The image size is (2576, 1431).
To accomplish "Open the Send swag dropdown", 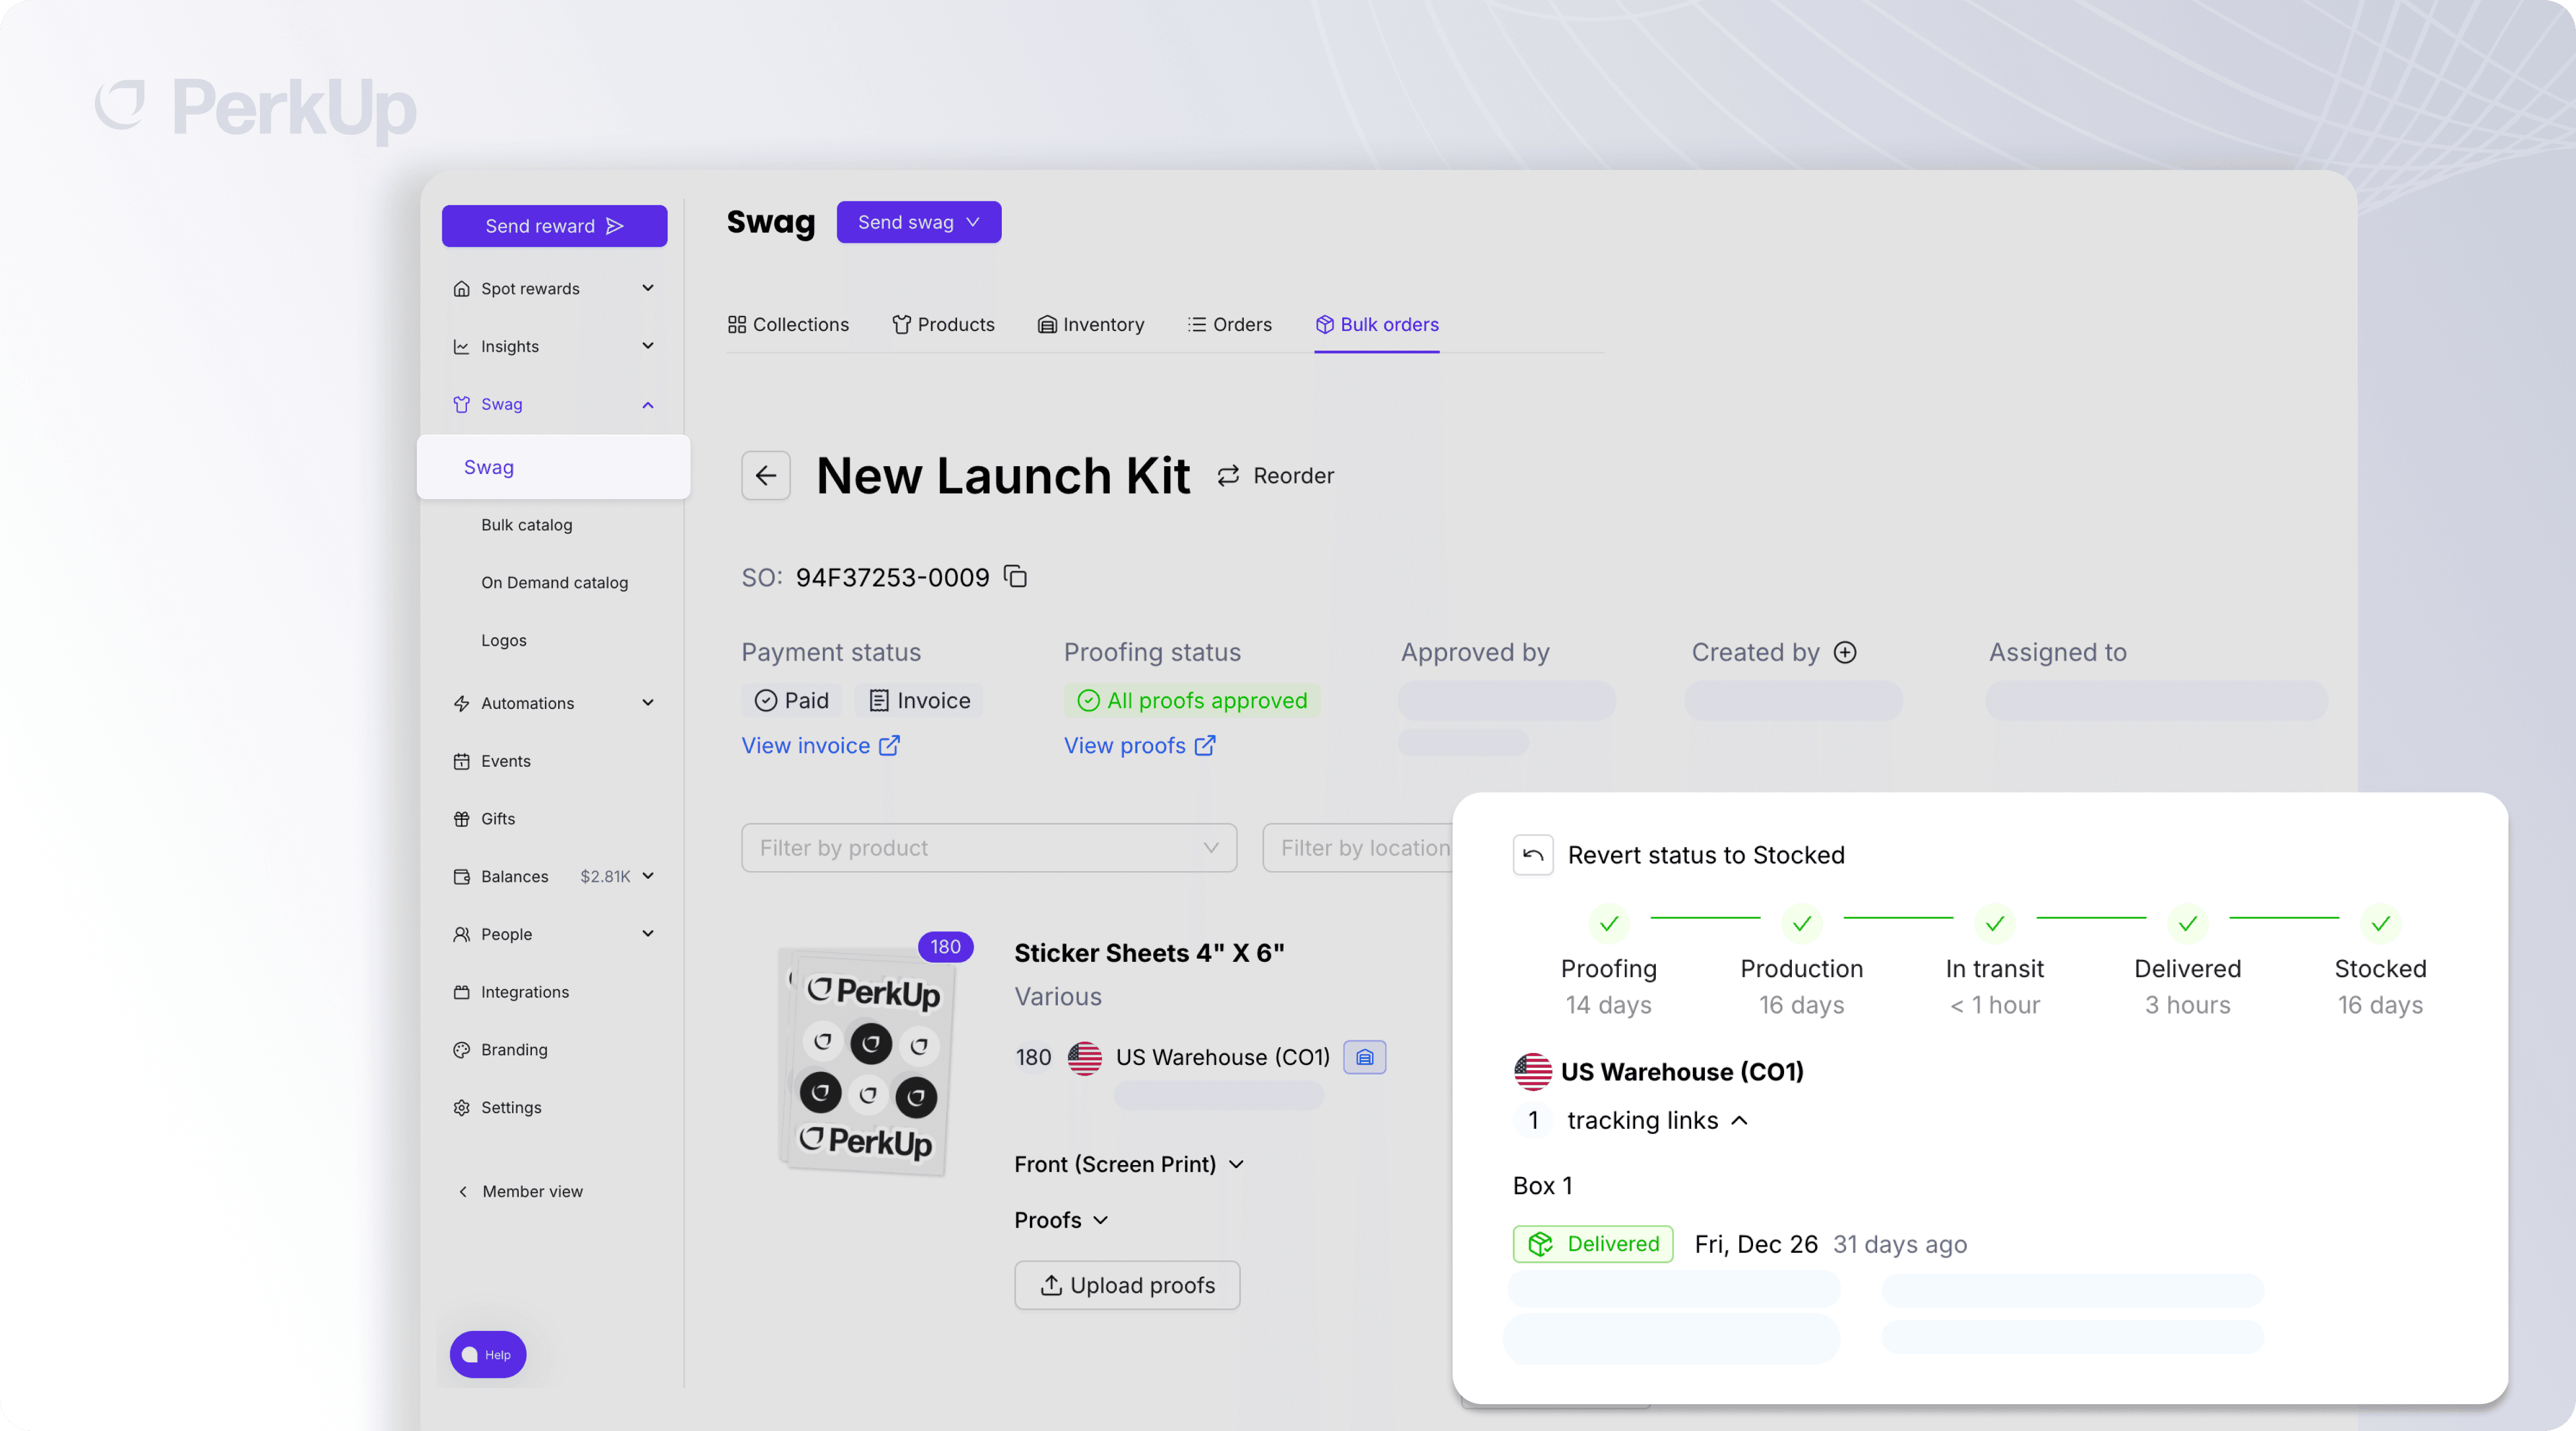I will coord(918,222).
